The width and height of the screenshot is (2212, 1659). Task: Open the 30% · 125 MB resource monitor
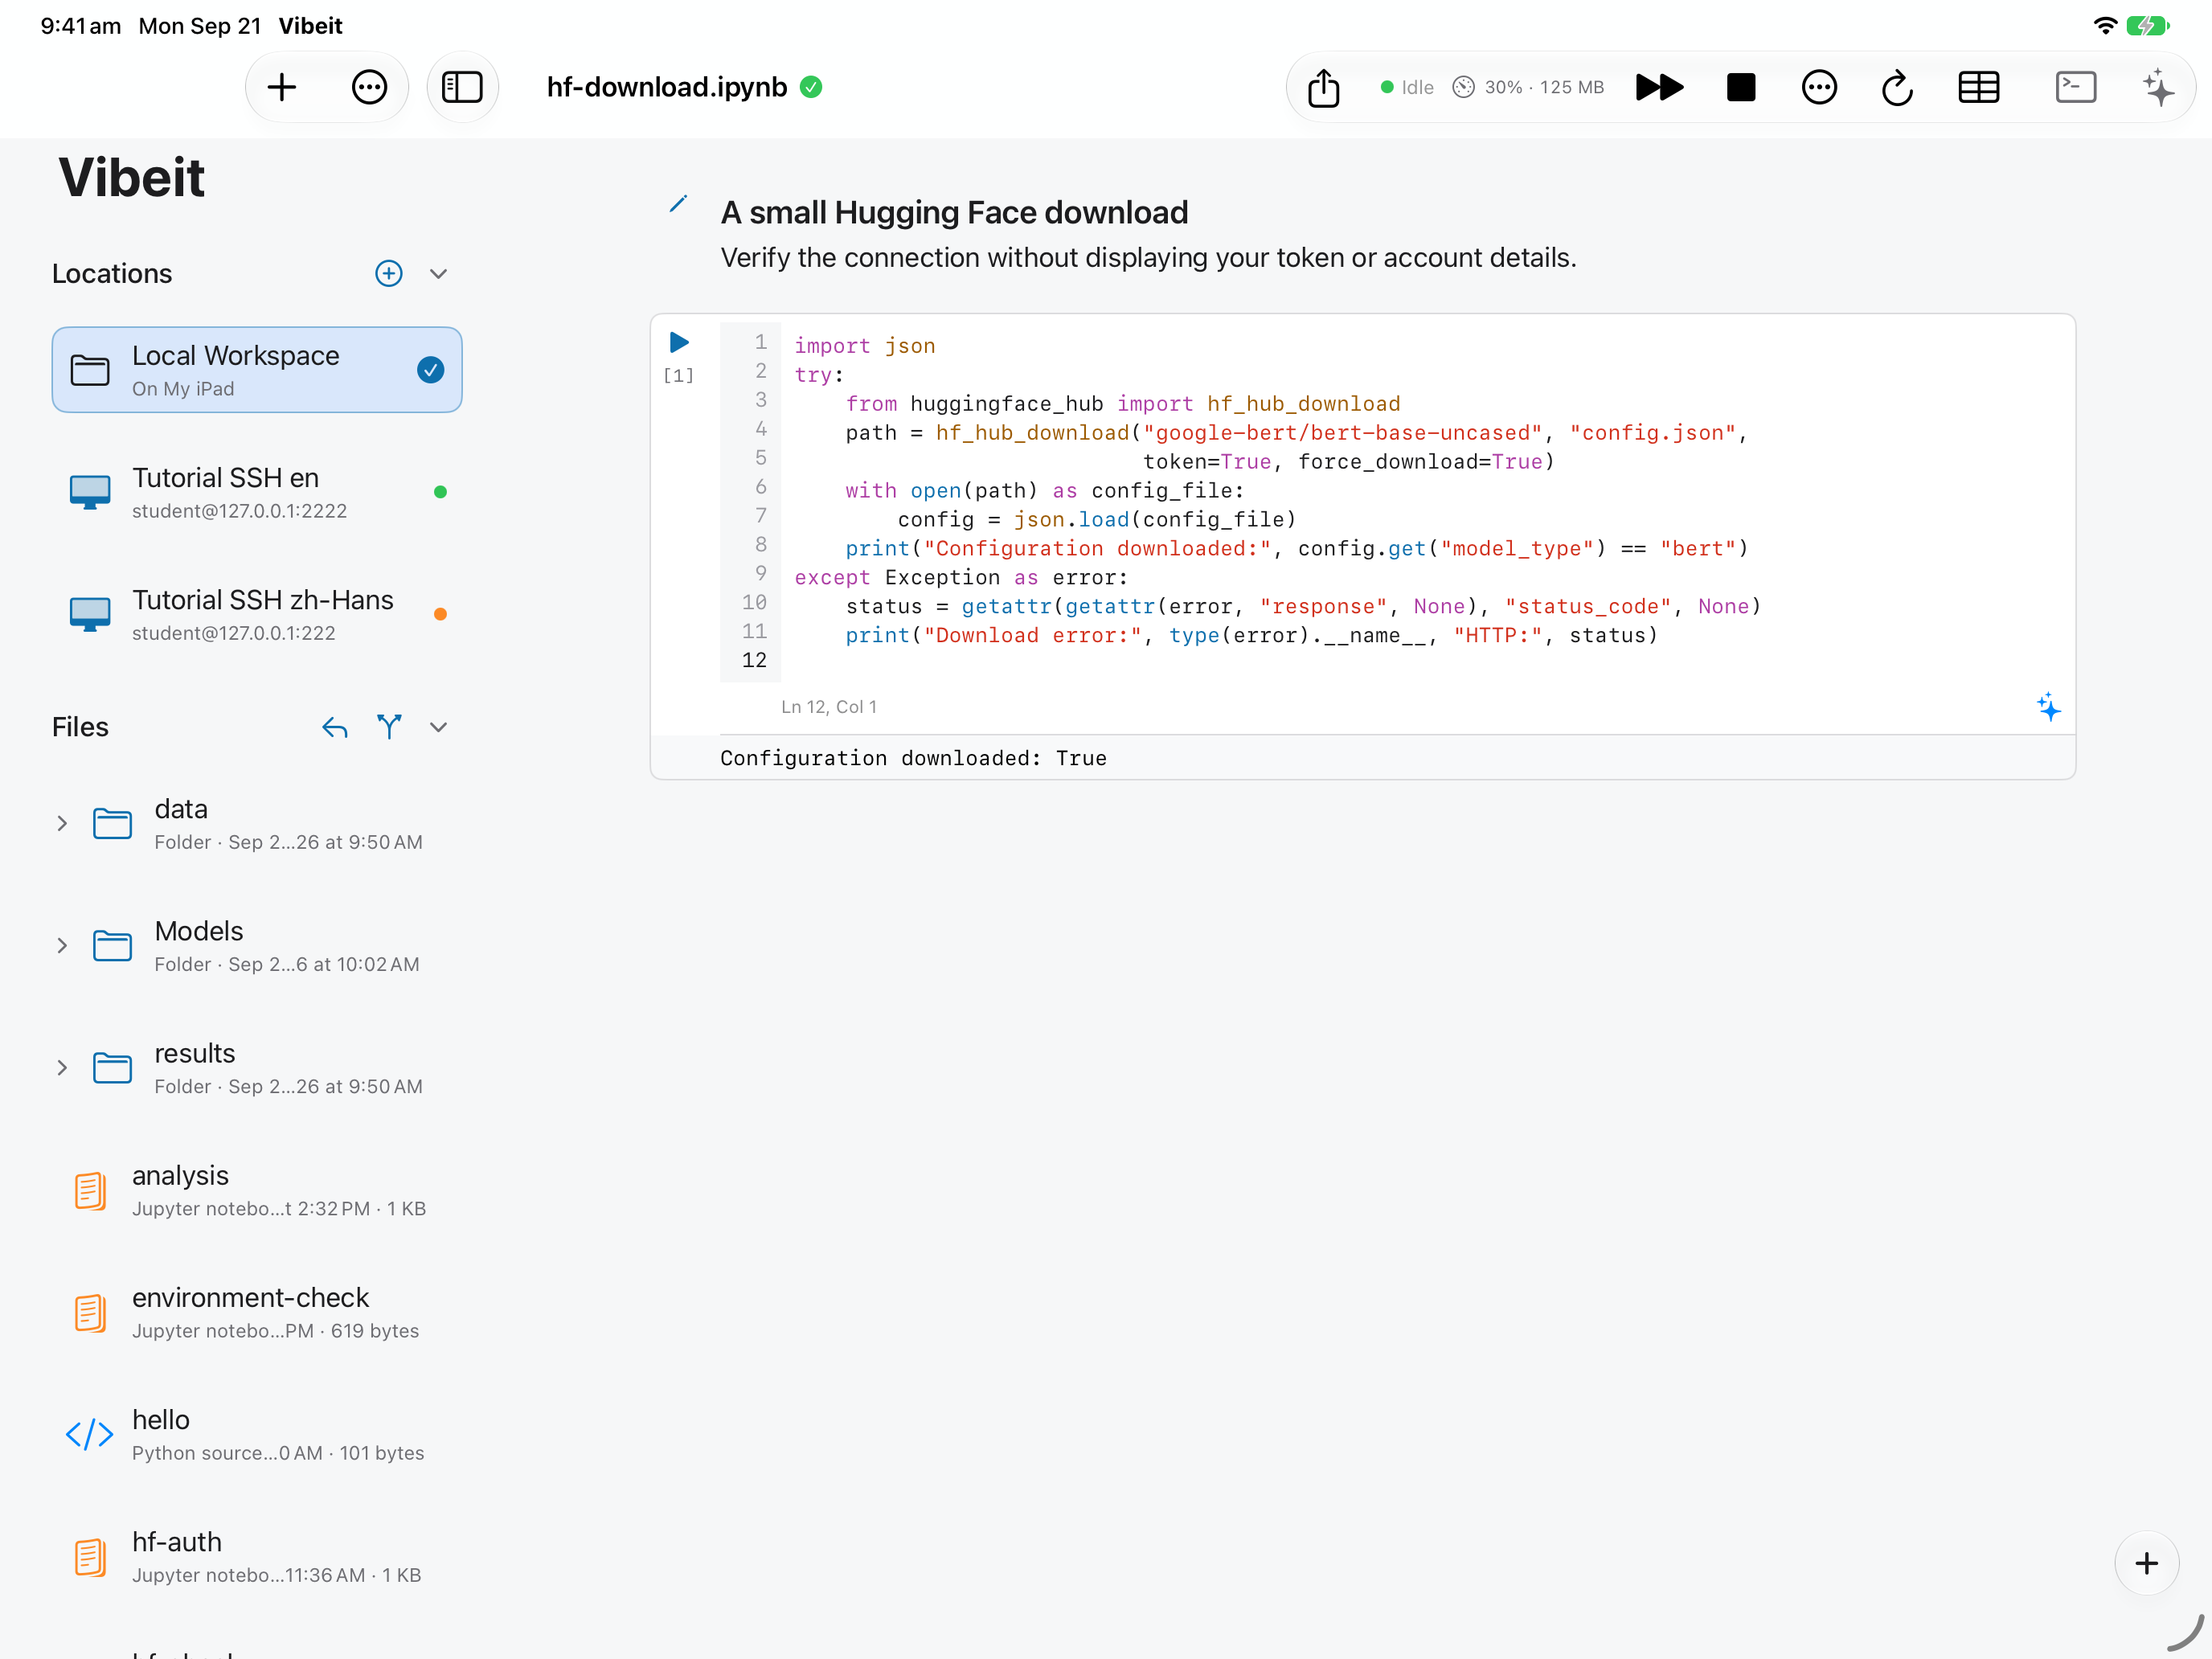click(1528, 87)
